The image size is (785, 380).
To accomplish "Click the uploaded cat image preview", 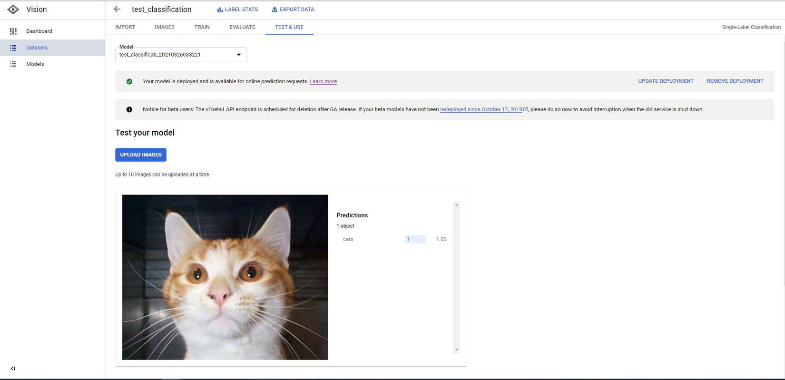I will pyautogui.click(x=225, y=277).
